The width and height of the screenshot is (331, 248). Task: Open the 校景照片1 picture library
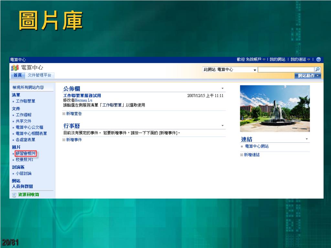tap(25, 160)
